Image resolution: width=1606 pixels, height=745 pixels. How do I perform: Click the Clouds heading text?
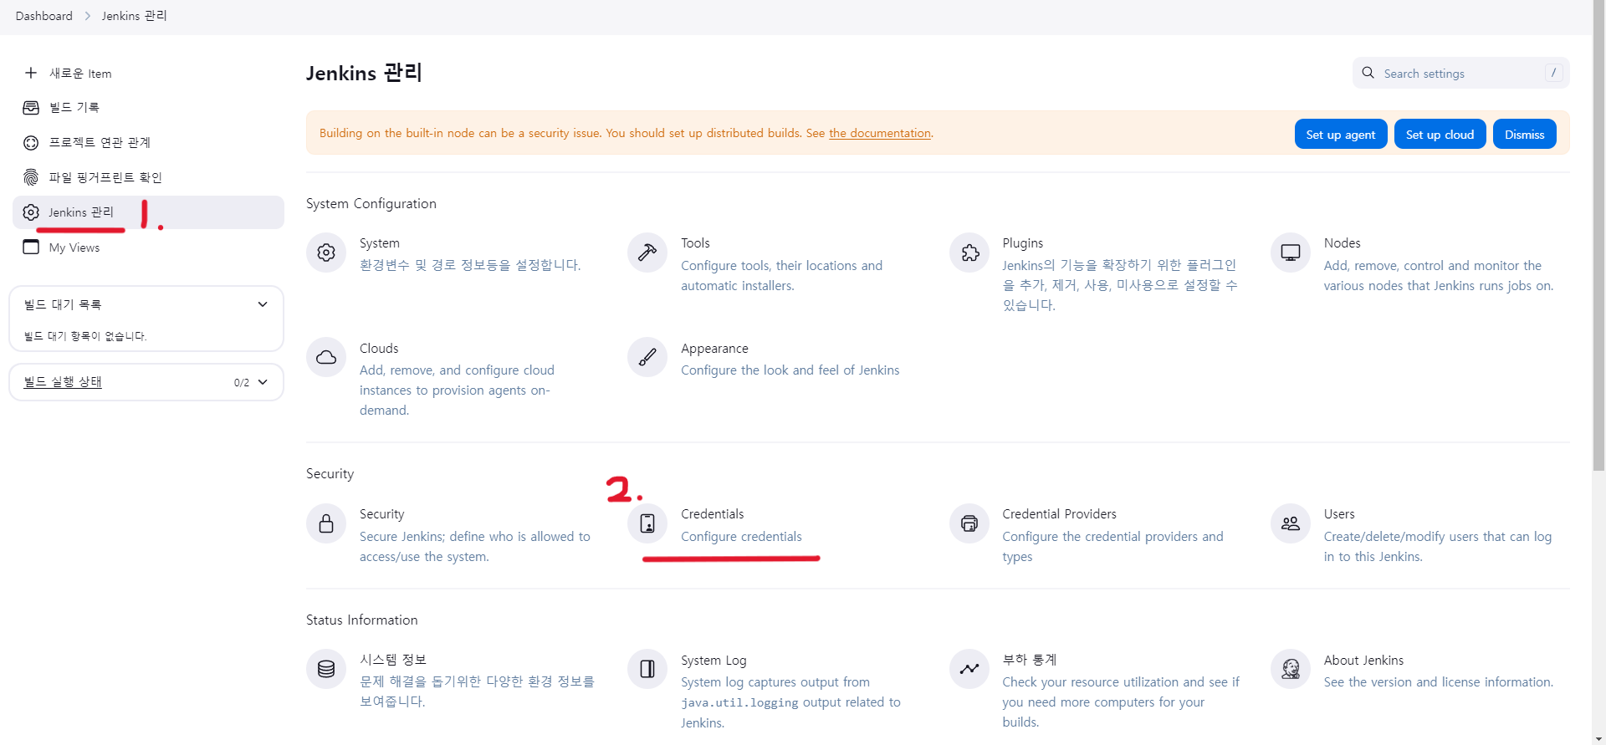(x=379, y=349)
